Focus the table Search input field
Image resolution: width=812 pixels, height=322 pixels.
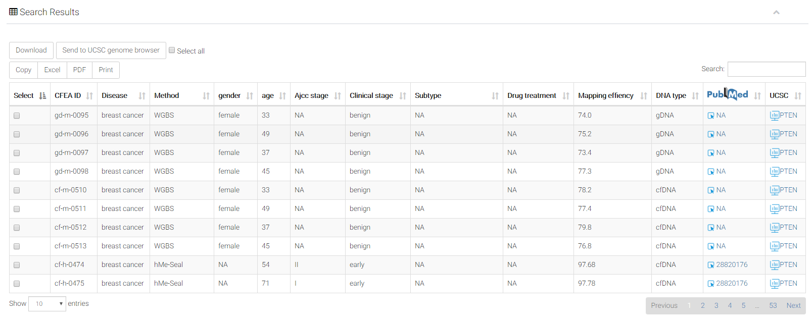[x=766, y=69]
